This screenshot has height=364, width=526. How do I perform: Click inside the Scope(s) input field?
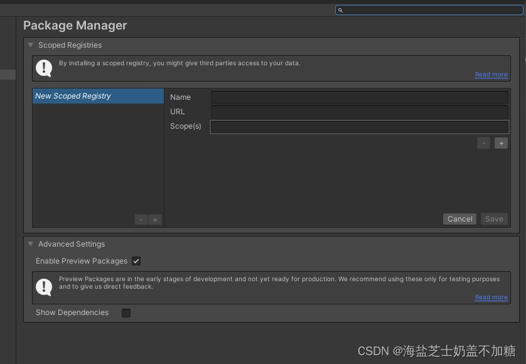[360, 127]
